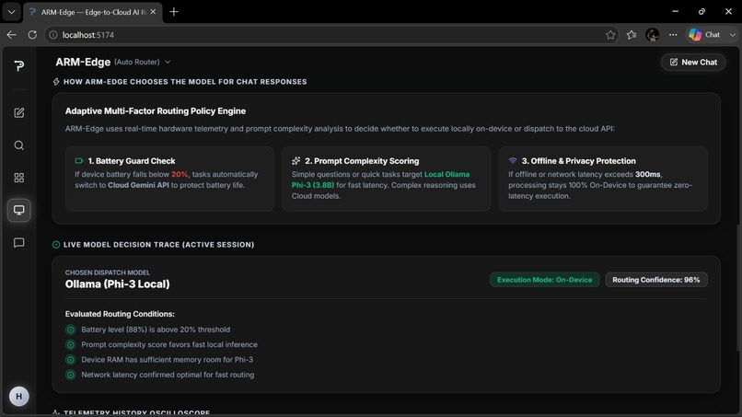This screenshot has height=417, width=742.
Task: Open the tab list dropdown arrow
Action: coord(11,12)
